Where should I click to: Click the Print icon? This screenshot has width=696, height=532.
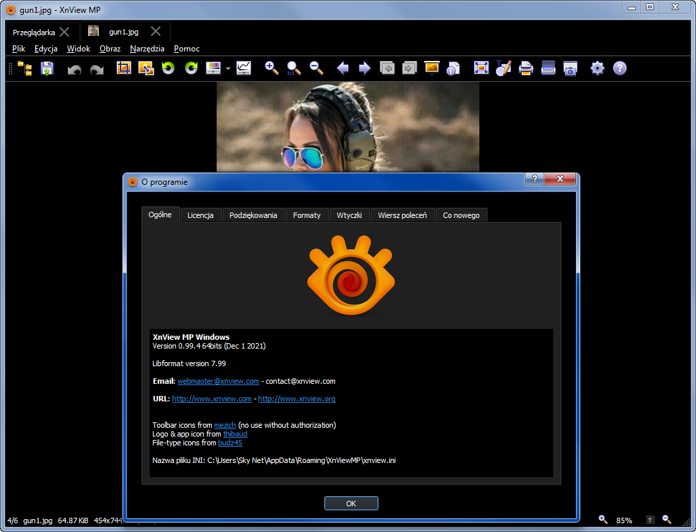[x=525, y=68]
